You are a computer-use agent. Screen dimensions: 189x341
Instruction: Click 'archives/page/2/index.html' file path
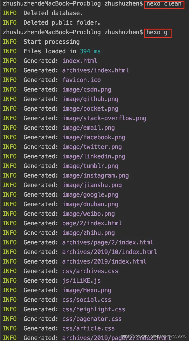coord(108,242)
